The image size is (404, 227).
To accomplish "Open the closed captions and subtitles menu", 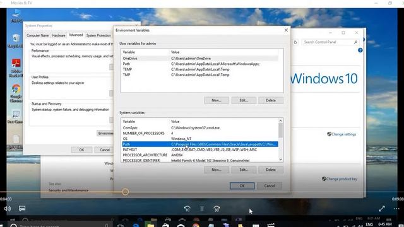I will tap(22, 209).
